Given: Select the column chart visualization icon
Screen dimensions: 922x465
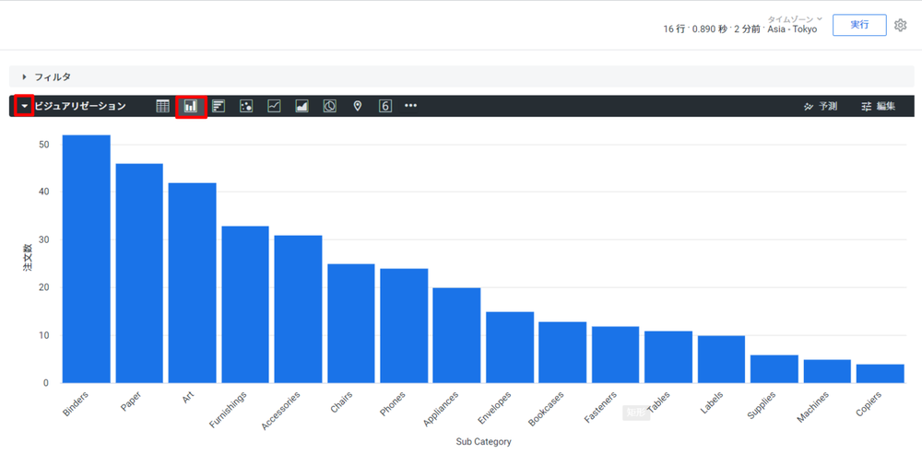Looking at the screenshot, I should (191, 106).
